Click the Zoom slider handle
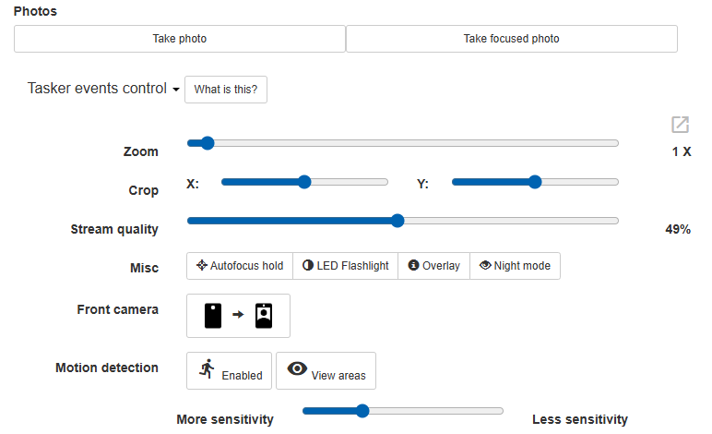Screen dimensions: 712x434 click(207, 143)
